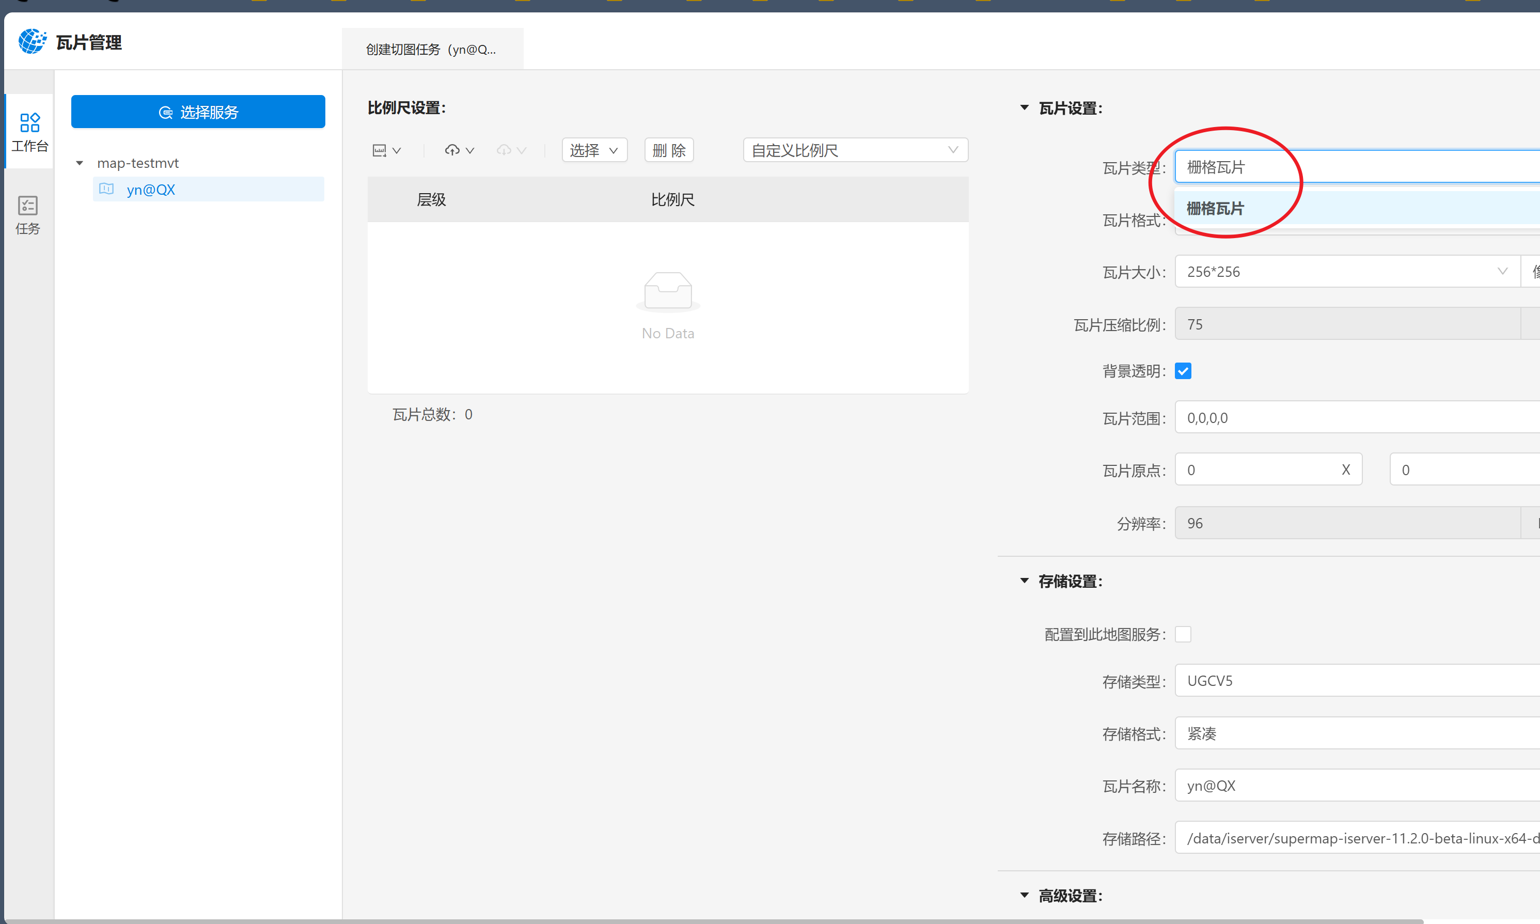Click the 选择服务 button
Screen dimensions: 1540x924
[198, 112]
